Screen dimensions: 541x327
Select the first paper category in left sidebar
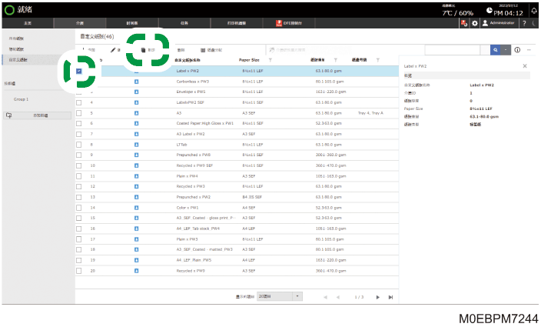[x=16, y=38]
